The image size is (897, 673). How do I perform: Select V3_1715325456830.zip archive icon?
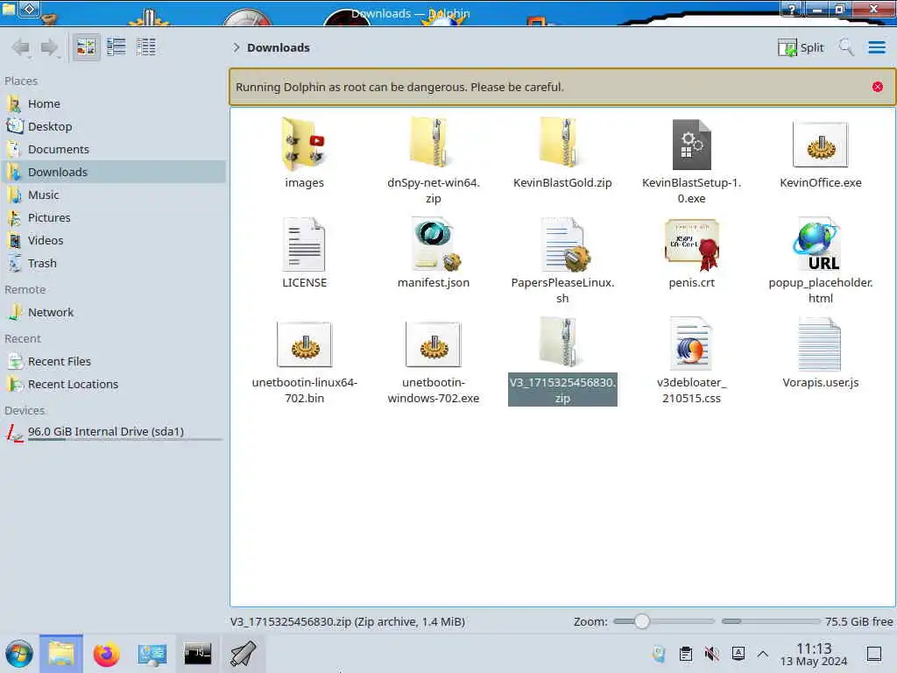pos(562,343)
